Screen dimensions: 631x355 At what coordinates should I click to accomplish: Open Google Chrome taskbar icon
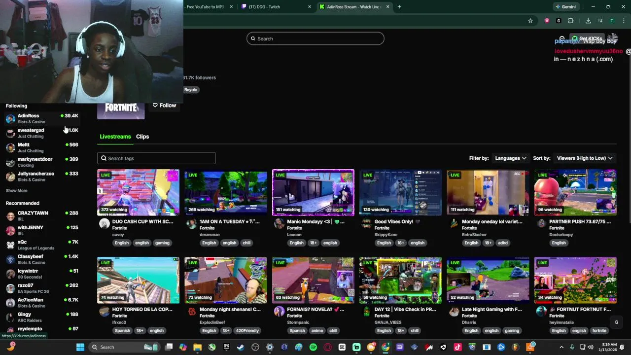pos(386,347)
